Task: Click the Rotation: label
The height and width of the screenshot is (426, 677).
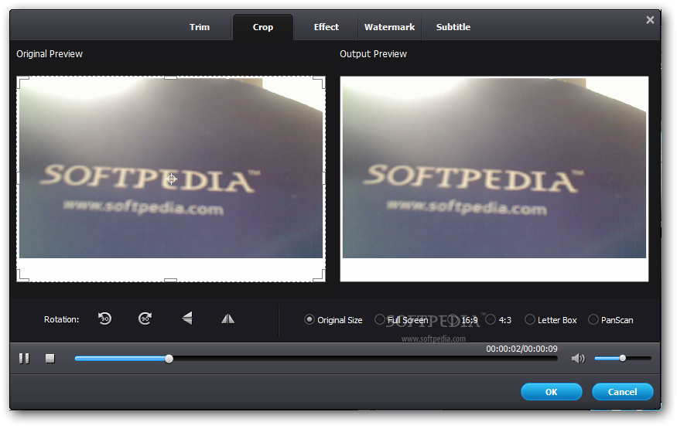Action: [61, 319]
